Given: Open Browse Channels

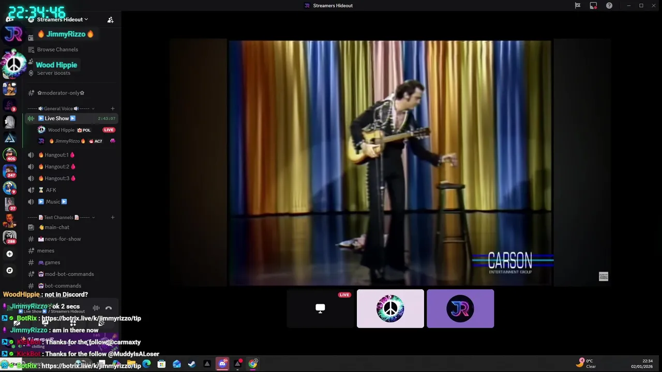Looking at the screenshot, I should click(57, 50).
